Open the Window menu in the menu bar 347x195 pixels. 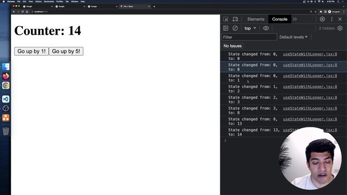(x=75, y=1)
